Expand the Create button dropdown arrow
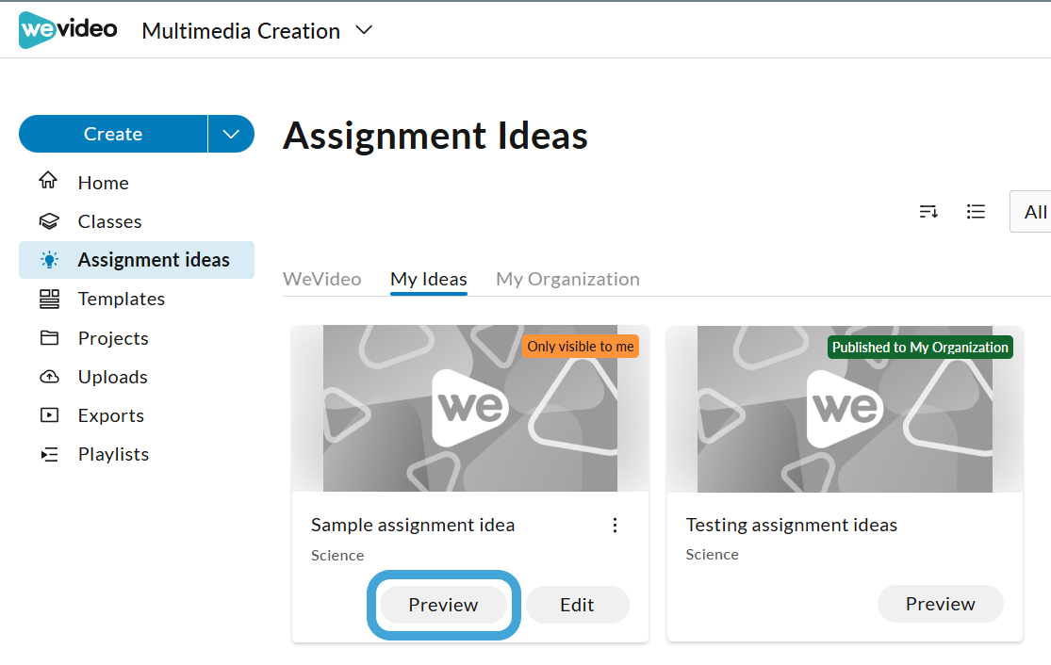The image size is (1051, 665). [x=231, y=134]
